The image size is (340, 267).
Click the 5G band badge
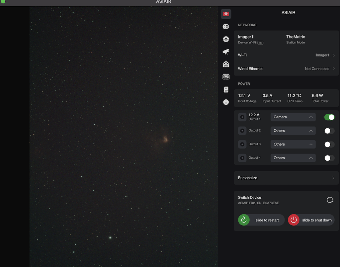260,43
